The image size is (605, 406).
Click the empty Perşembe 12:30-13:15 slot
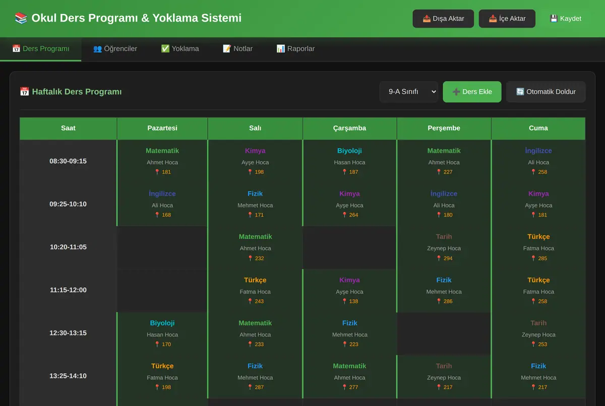pos(444,333)
